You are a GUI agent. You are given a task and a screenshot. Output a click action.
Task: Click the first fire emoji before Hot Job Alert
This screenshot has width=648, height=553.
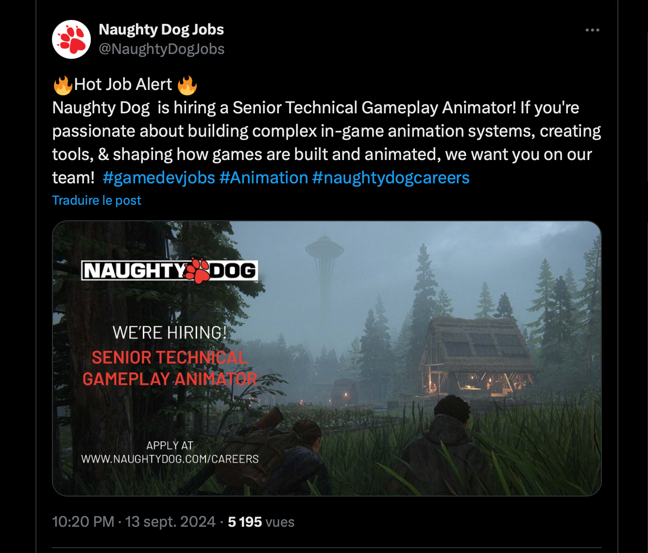point(63,85)
